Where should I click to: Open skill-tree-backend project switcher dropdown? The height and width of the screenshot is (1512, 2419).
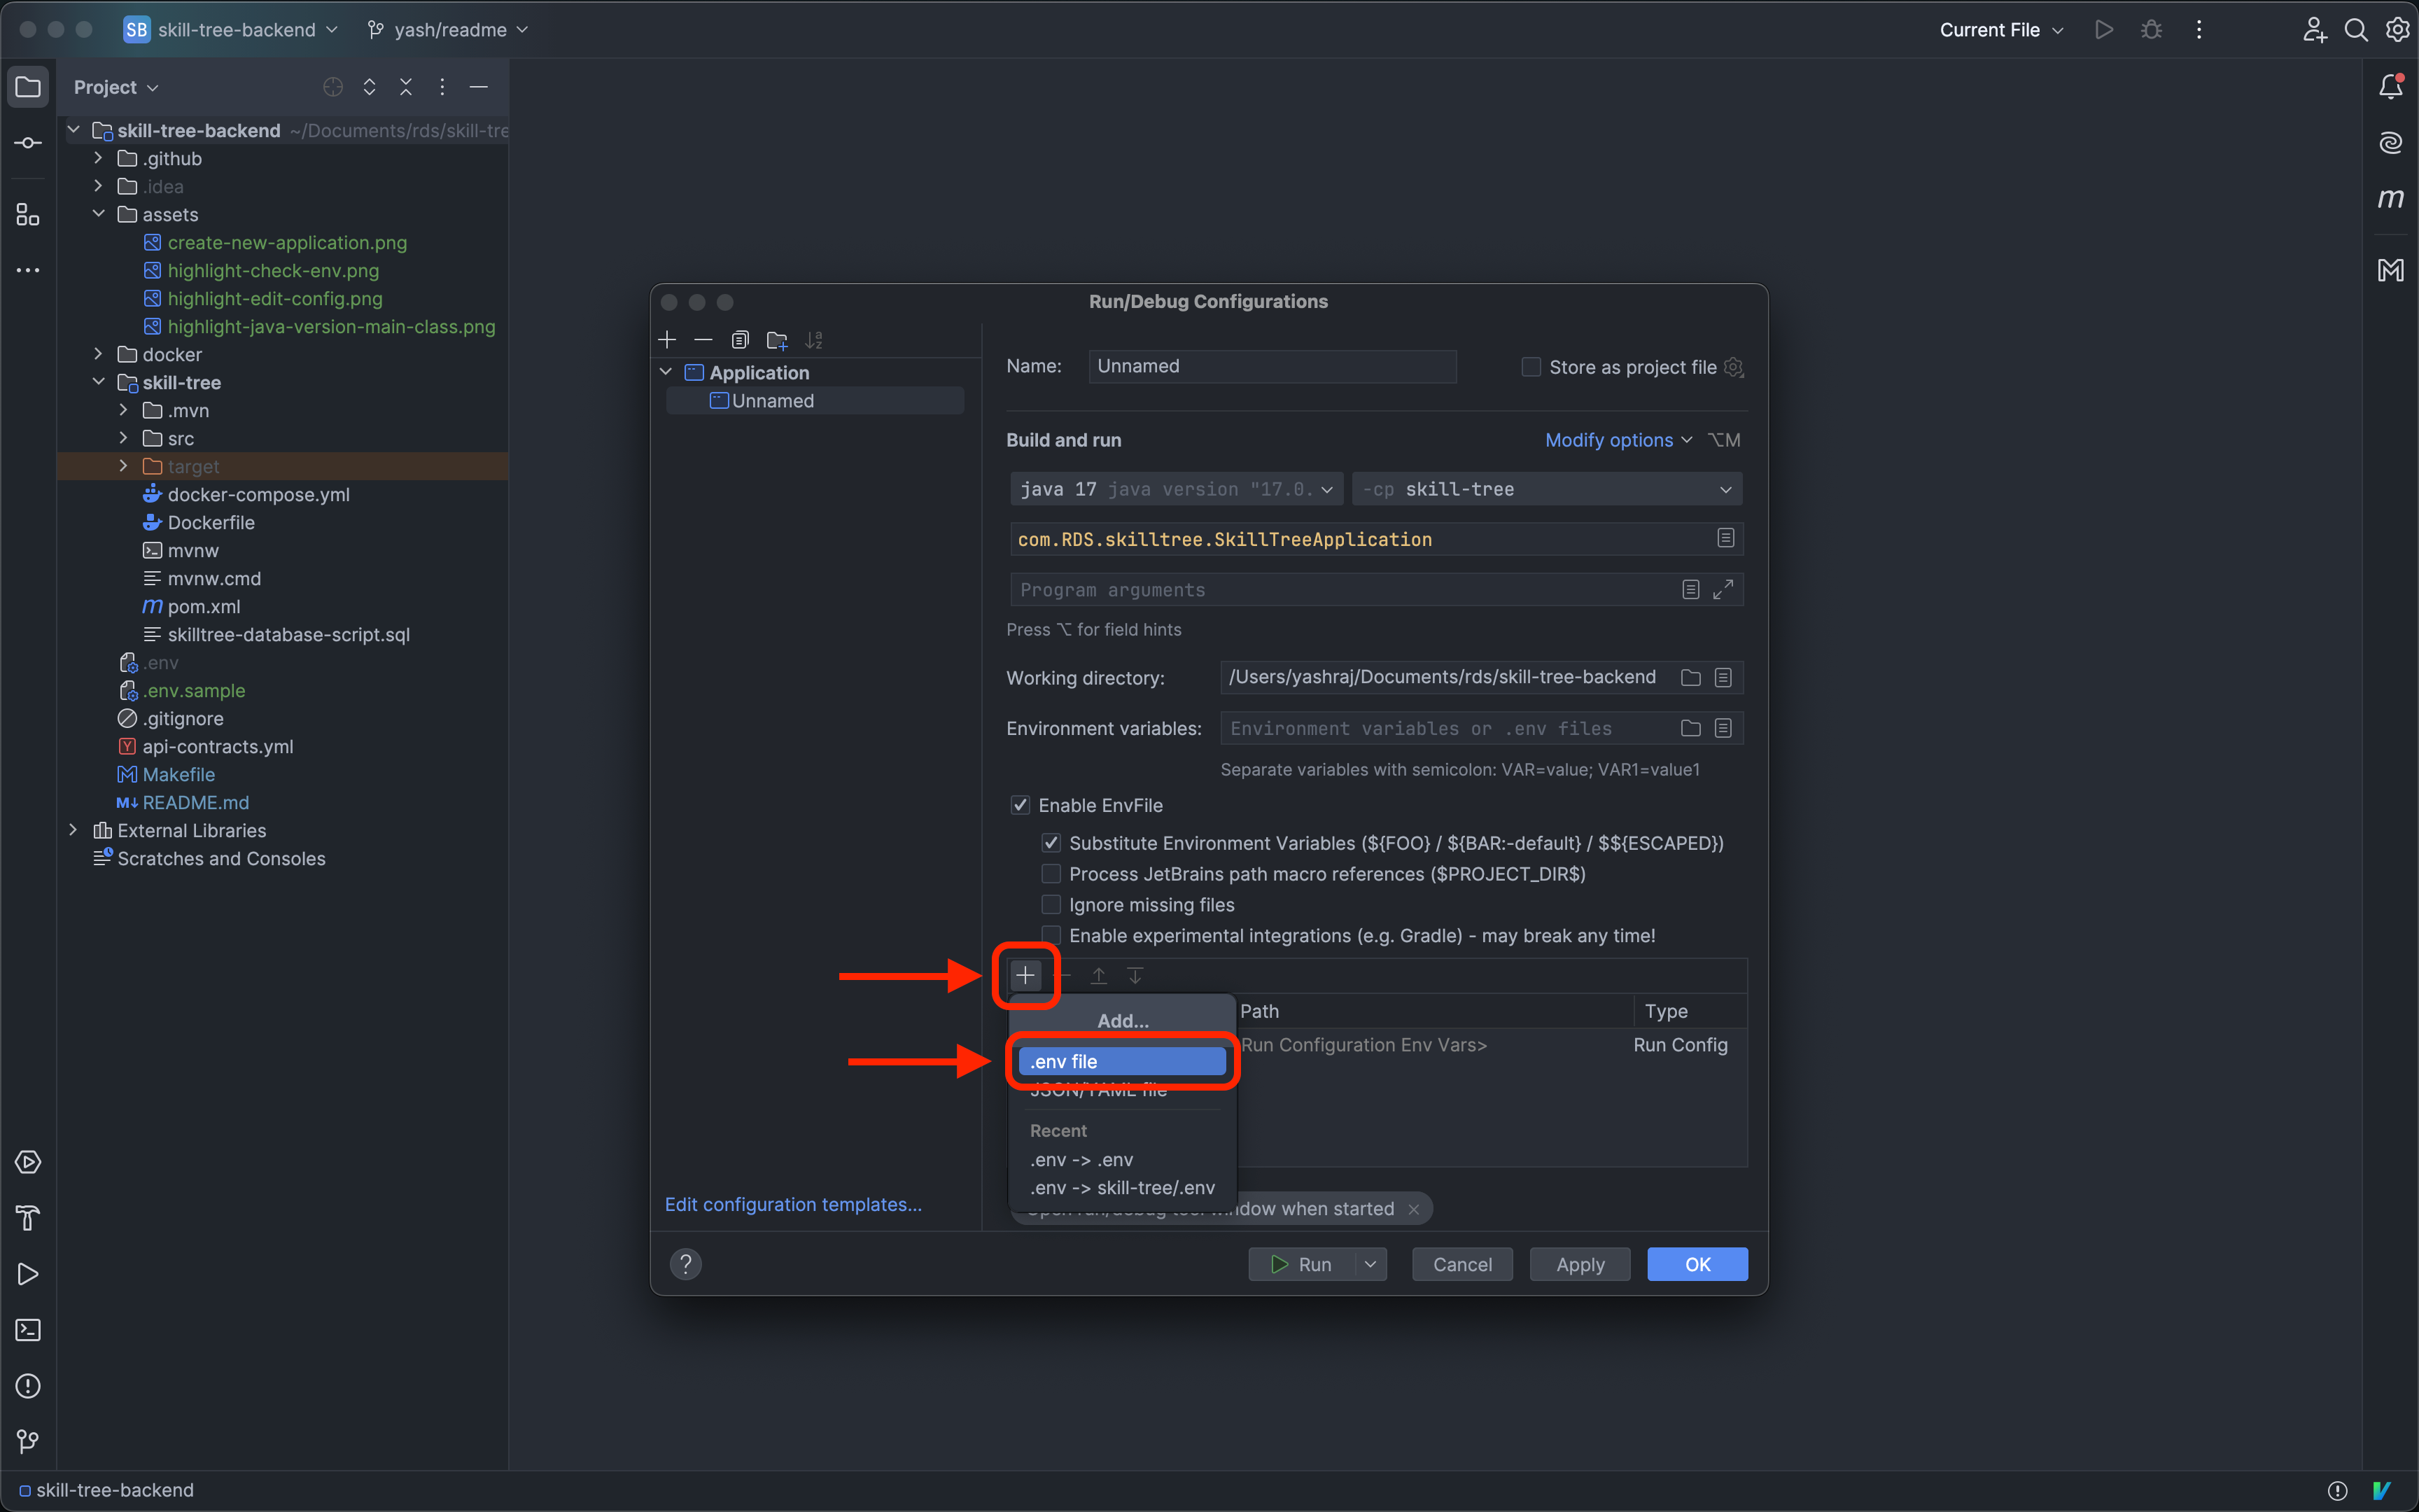click(x=232, y=30)
